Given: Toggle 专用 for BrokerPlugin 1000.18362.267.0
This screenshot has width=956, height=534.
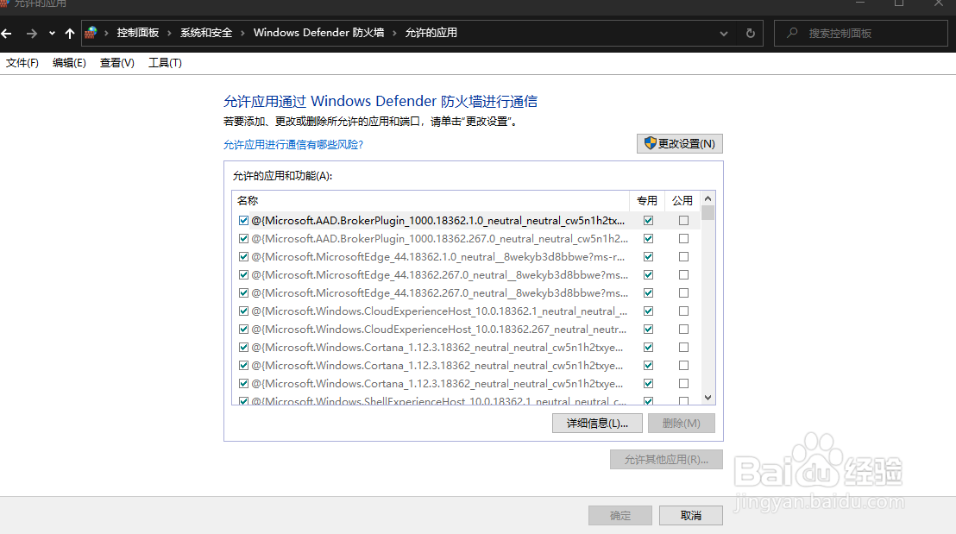Looking at the screenshot, I should tap(648, 239).
